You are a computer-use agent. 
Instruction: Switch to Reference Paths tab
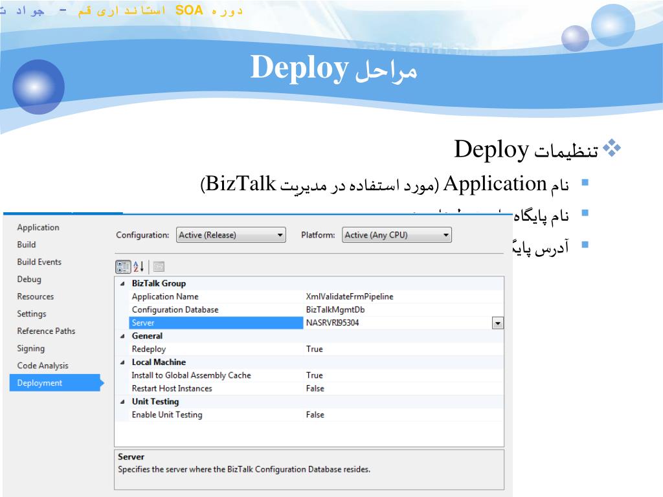pyautogui.click(x=46, y=331)
